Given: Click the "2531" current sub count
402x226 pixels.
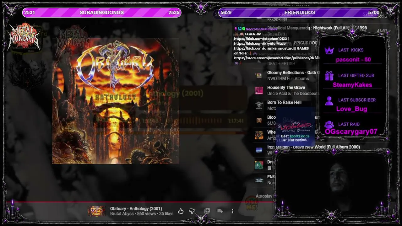Looking at the screenshot, I should tap(30, 13).
